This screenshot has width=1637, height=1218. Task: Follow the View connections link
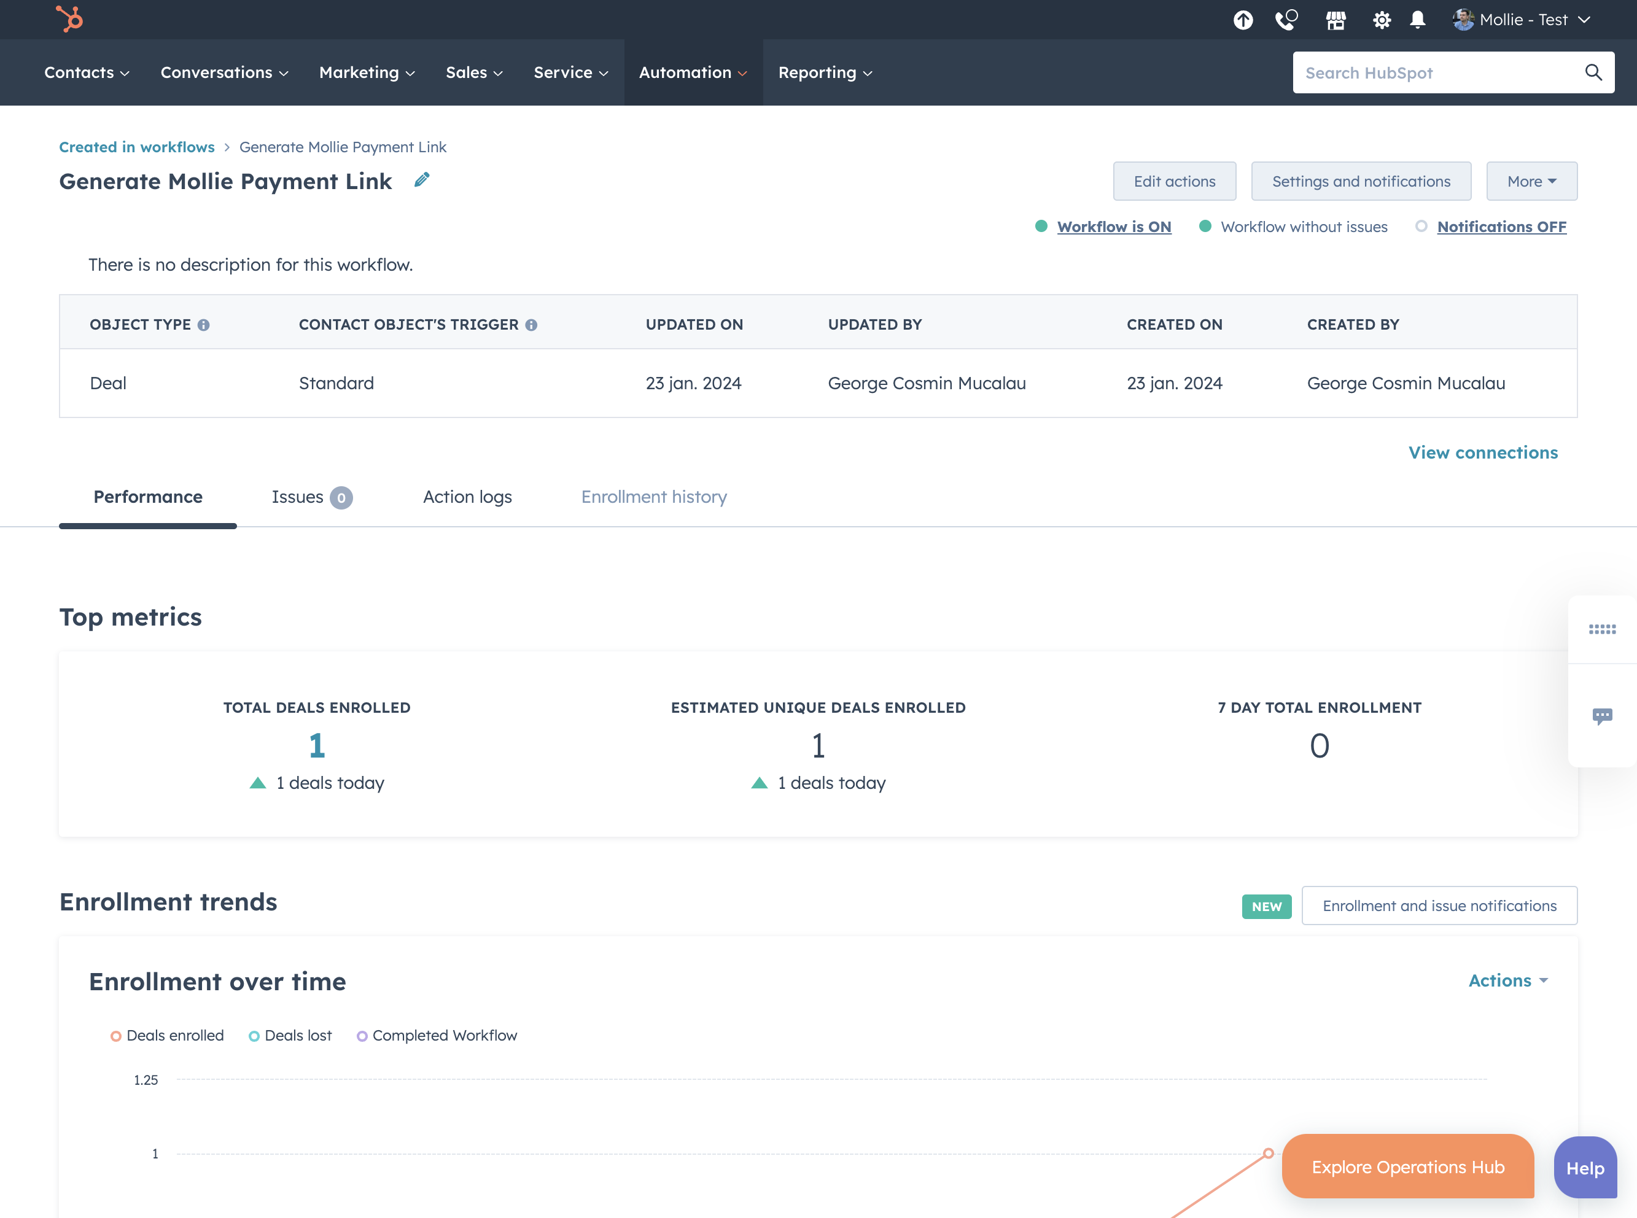[x=1483, y=452]
